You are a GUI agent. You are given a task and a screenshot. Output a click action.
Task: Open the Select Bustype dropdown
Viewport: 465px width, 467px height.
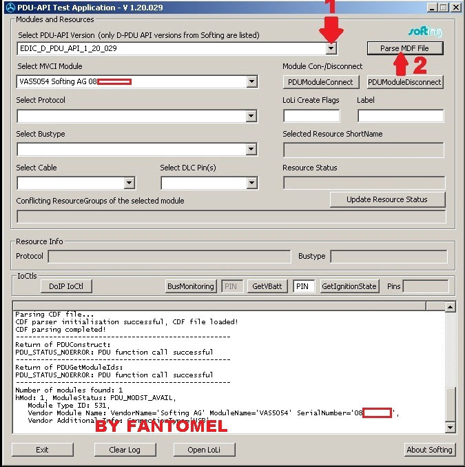[x=251, y=150]
